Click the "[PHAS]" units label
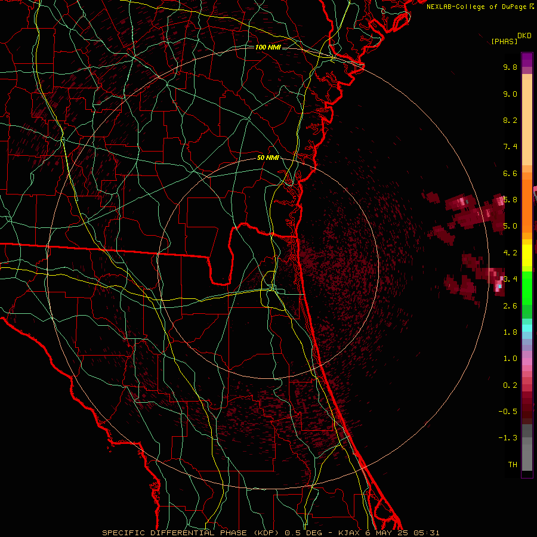 coord(504,41)
